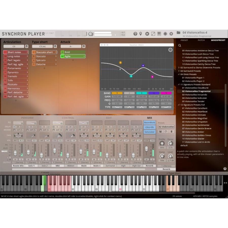
Task: Click the Main channel volume fader
Action: [81, 151]
